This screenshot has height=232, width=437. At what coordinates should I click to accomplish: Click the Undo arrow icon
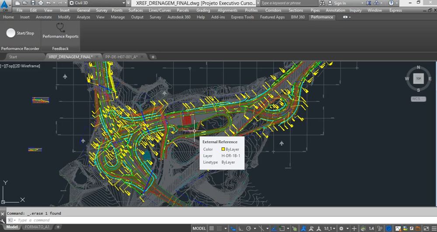point(49,3)
